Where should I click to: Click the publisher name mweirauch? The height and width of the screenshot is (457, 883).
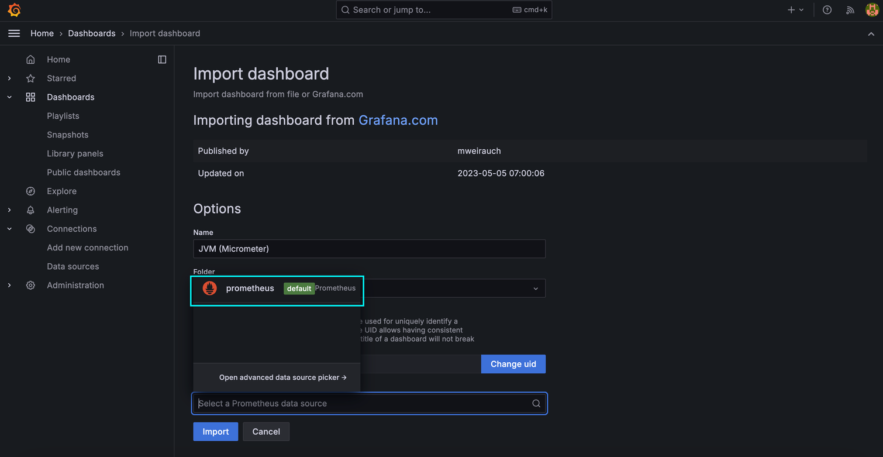[479, 151]
